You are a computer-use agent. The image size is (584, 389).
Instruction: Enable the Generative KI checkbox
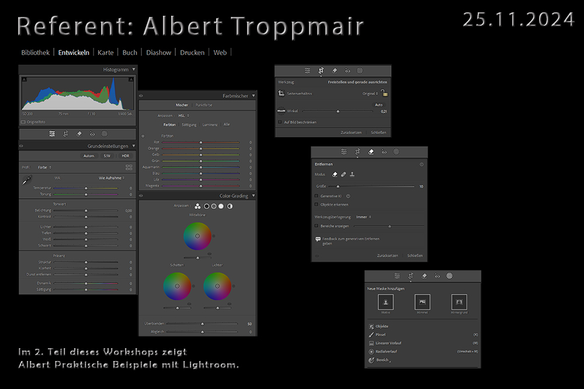[x=317, y=196]
